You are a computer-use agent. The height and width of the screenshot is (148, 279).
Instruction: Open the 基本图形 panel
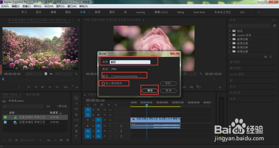235,62
